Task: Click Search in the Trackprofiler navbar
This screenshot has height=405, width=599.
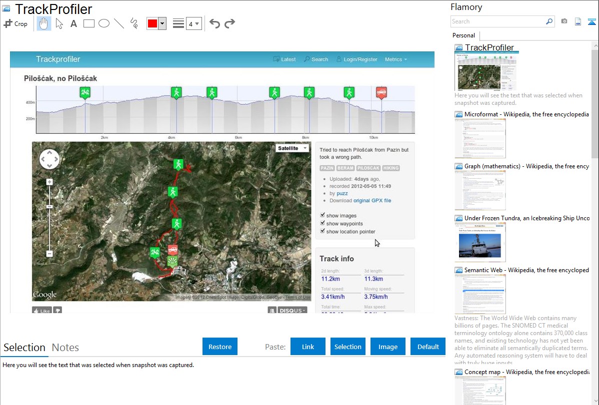Action: pyautogui.click(x=316, y=59)
